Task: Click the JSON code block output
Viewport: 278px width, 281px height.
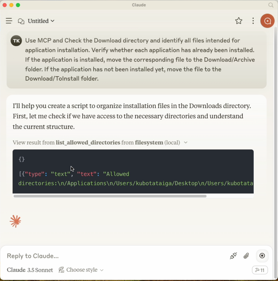Action: (x=133, y=172)
